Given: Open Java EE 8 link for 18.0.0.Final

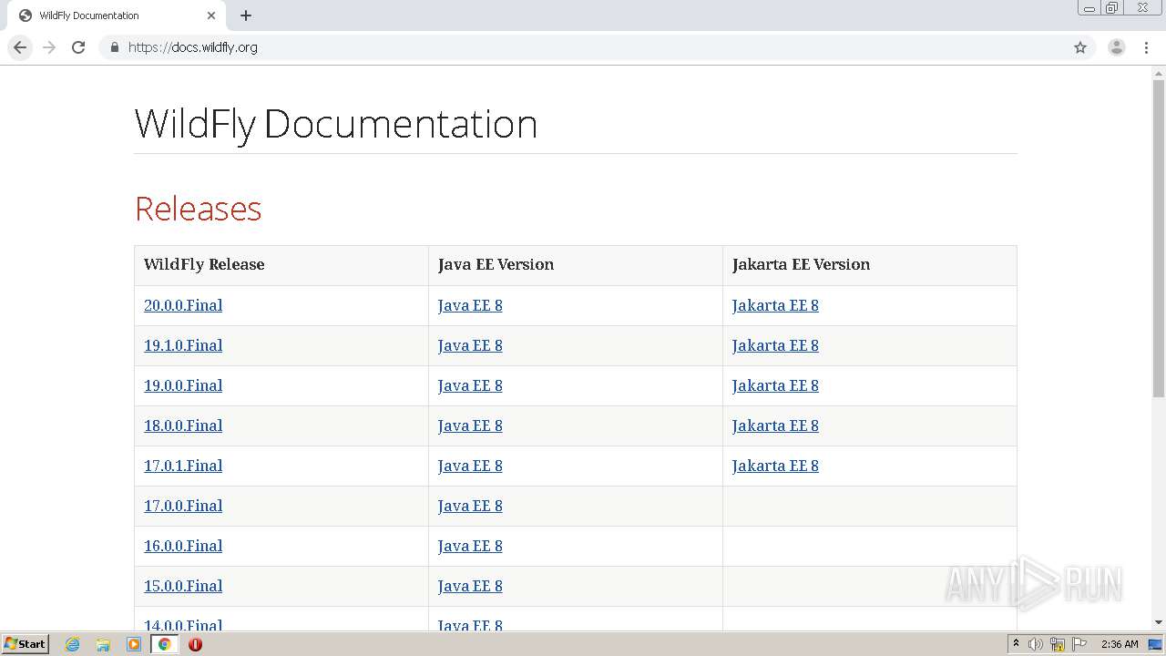Looking at the screenshot, I should tap(470, 425).
